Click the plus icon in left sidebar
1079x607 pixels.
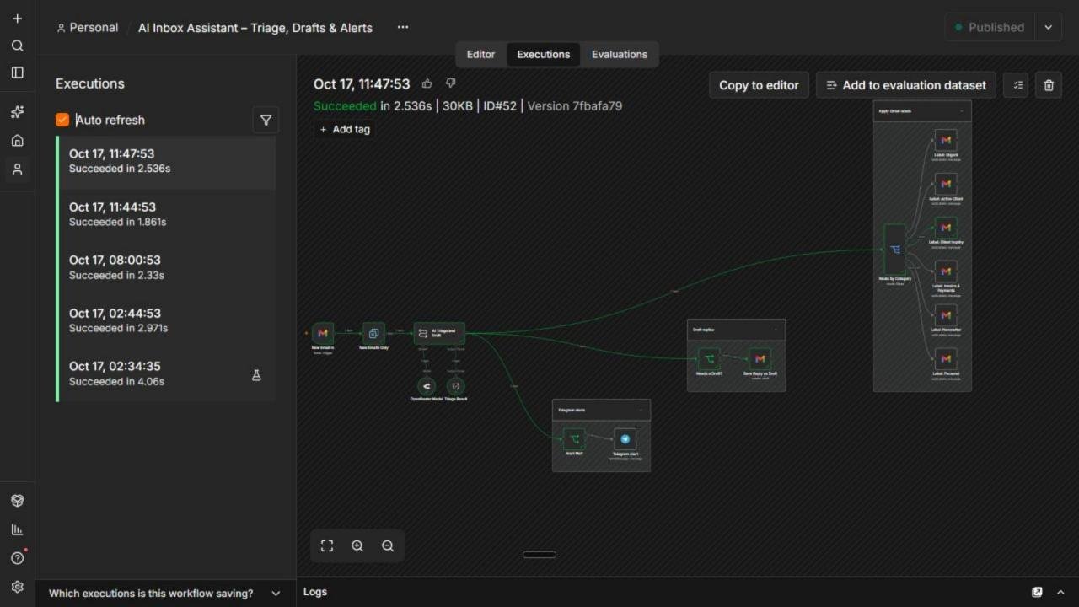pyautogui.click(x=17, y=19)
